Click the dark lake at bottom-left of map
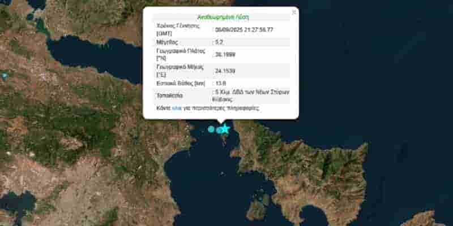Image resolution: width=453 pixels, height=226 pixels. point(16,203)
